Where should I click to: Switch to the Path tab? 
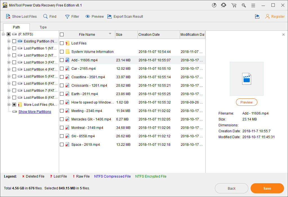pos(16,27)
